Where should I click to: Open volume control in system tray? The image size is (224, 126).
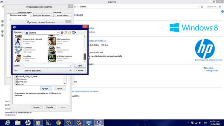(200, 123)
